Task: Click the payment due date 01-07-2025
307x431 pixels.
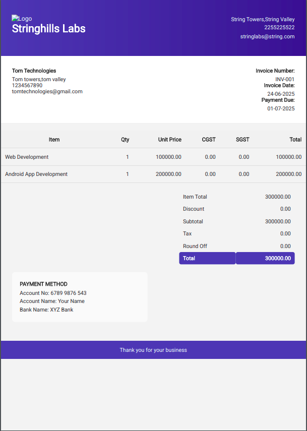Action: (x=281, y=109)
